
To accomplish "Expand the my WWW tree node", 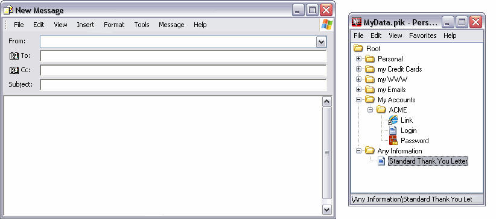I will coord(358,79).
